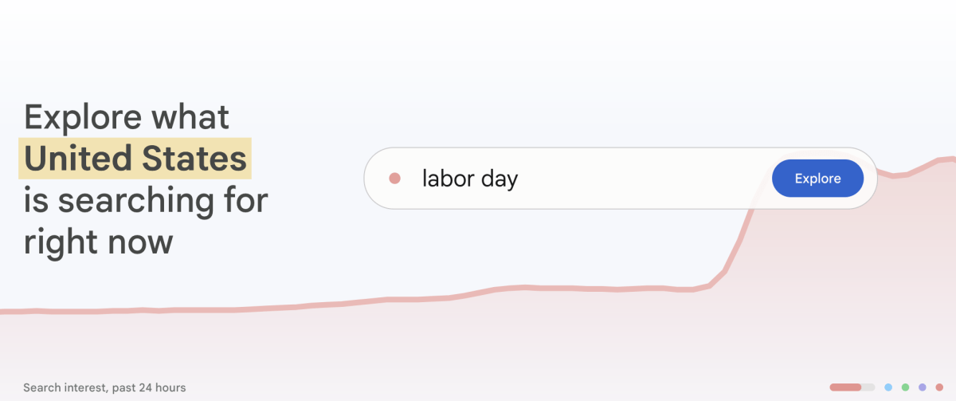Click gray unfilled end of progress pill

point(868,387)
